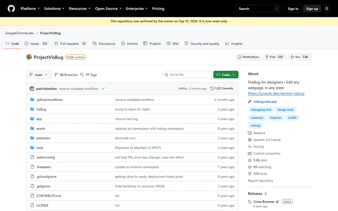The width and height of the screenshot is (338, 211).
Task: Click the link icon beside visbug.web.app
Action: pos(250,102)
